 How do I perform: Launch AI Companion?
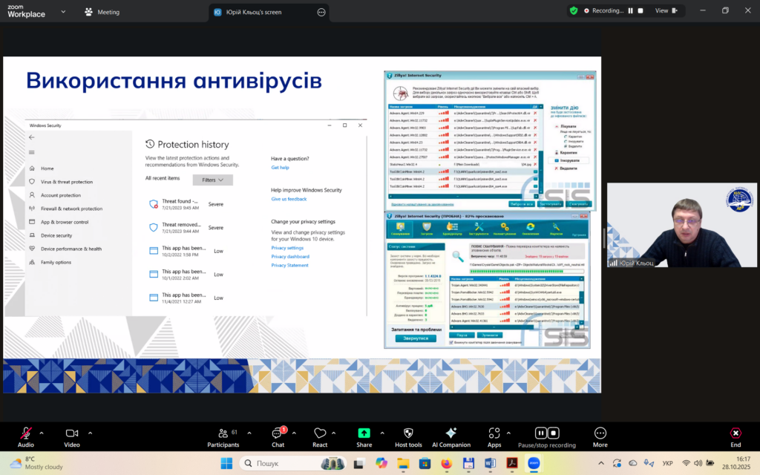[x=451, y=433]
